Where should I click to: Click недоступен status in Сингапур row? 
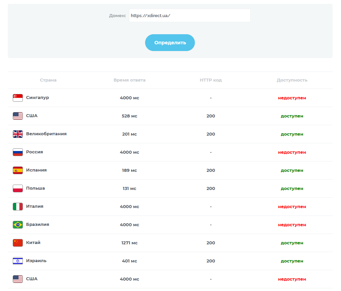pos(292,98)
